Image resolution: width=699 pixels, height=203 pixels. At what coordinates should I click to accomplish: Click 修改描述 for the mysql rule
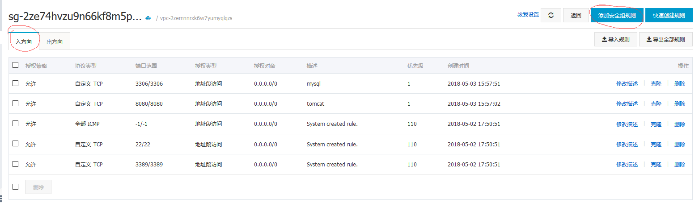tap(627, 83)
